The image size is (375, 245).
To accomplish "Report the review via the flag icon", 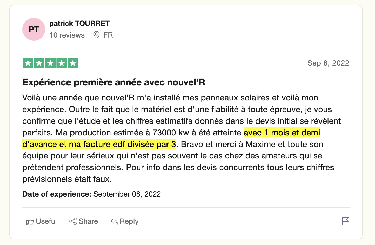I will pos(345,221).
